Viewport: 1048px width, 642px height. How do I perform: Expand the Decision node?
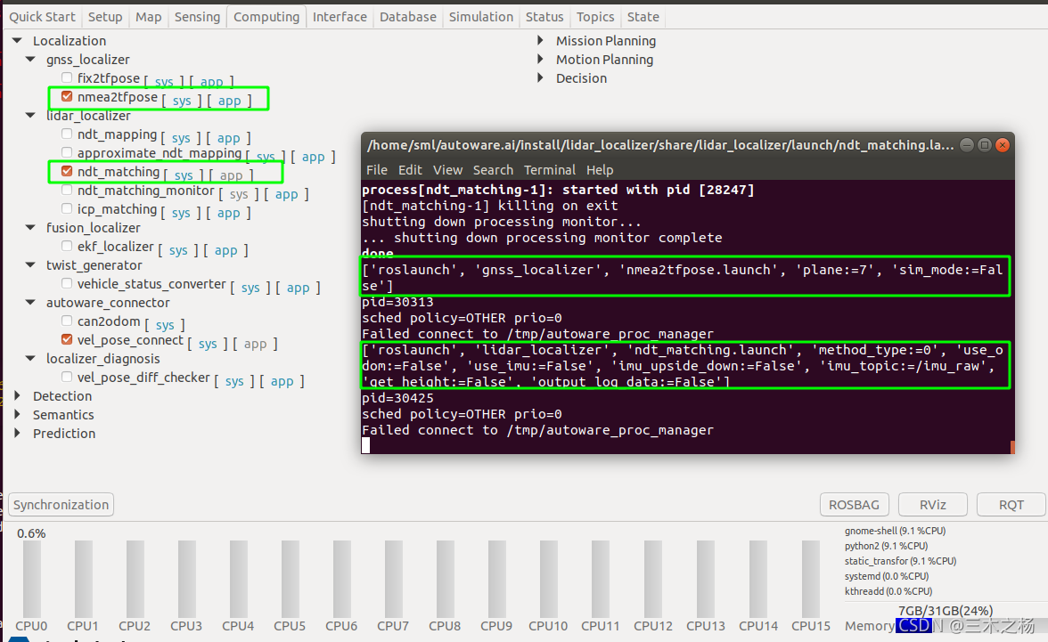pyautogui.click(x=540, y=78)
